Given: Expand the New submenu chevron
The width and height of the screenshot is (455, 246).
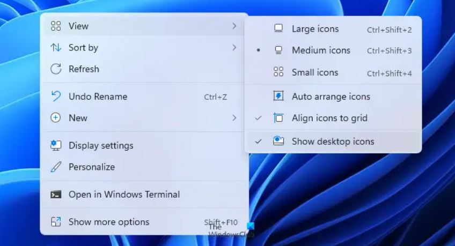Looking at the screenshot, I should (x=234, y=117).
